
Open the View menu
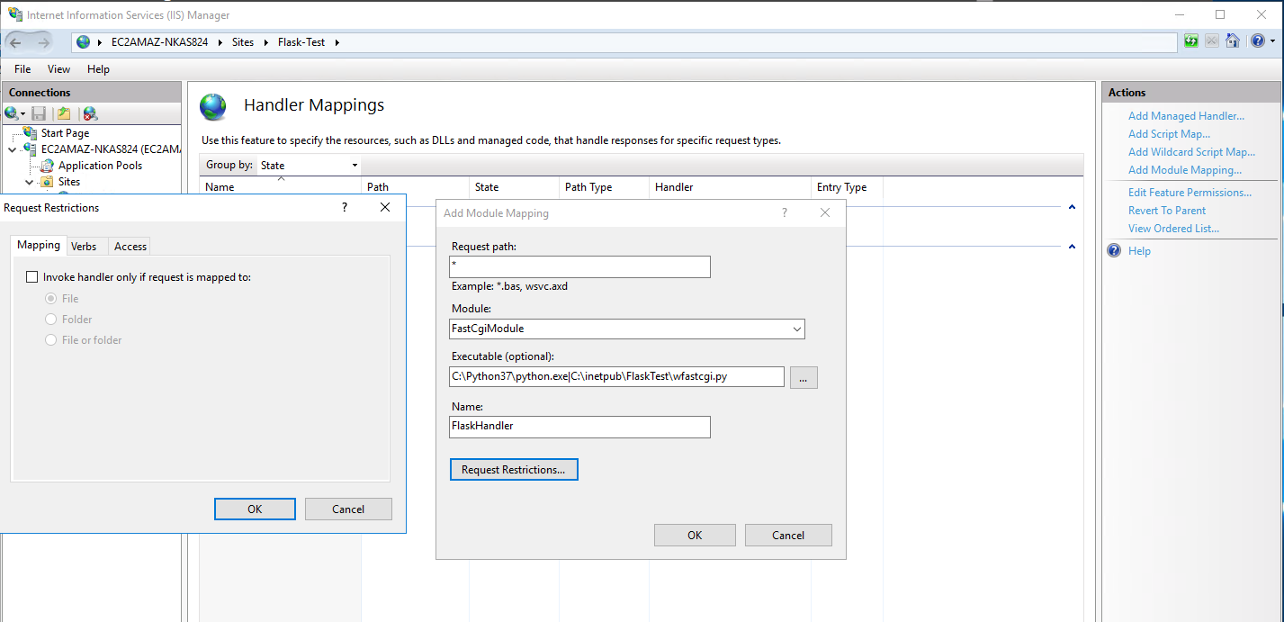[58, 69]
